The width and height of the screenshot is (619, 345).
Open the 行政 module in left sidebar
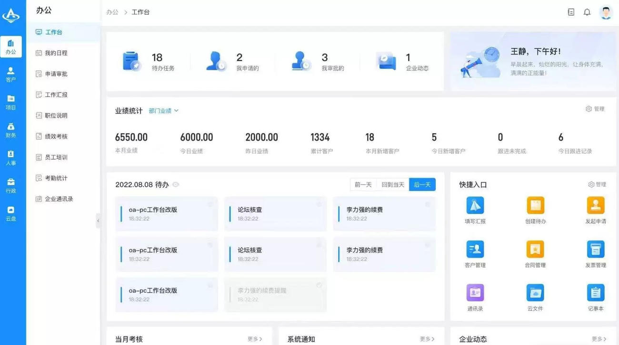click(x=10, y=186)
